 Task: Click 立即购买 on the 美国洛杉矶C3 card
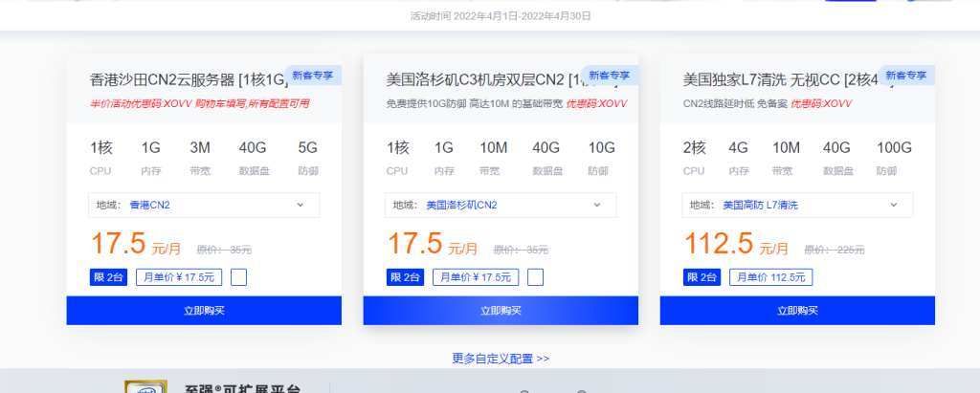tap(501, 311)
